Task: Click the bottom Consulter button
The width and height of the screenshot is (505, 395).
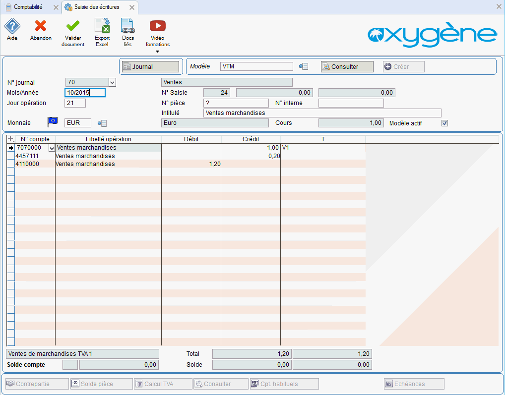Action: tap(221, 384)
